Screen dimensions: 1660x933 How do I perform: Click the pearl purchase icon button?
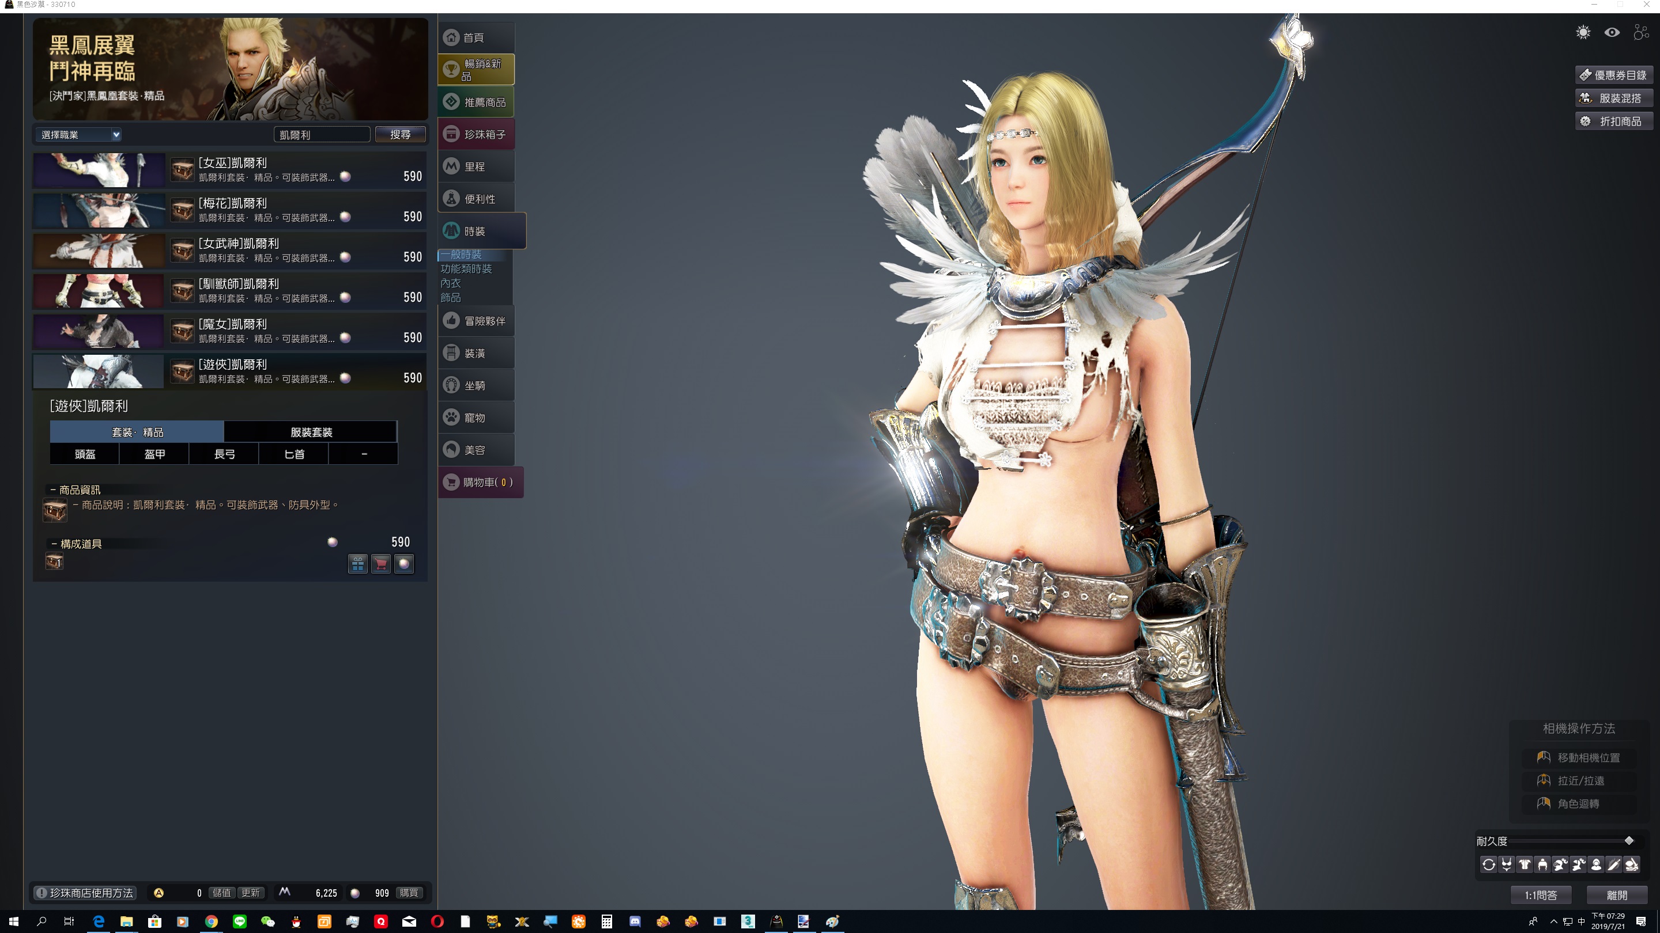point(404,564)
